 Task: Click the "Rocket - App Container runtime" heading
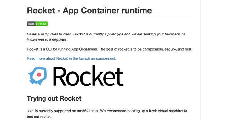point(89,10)
